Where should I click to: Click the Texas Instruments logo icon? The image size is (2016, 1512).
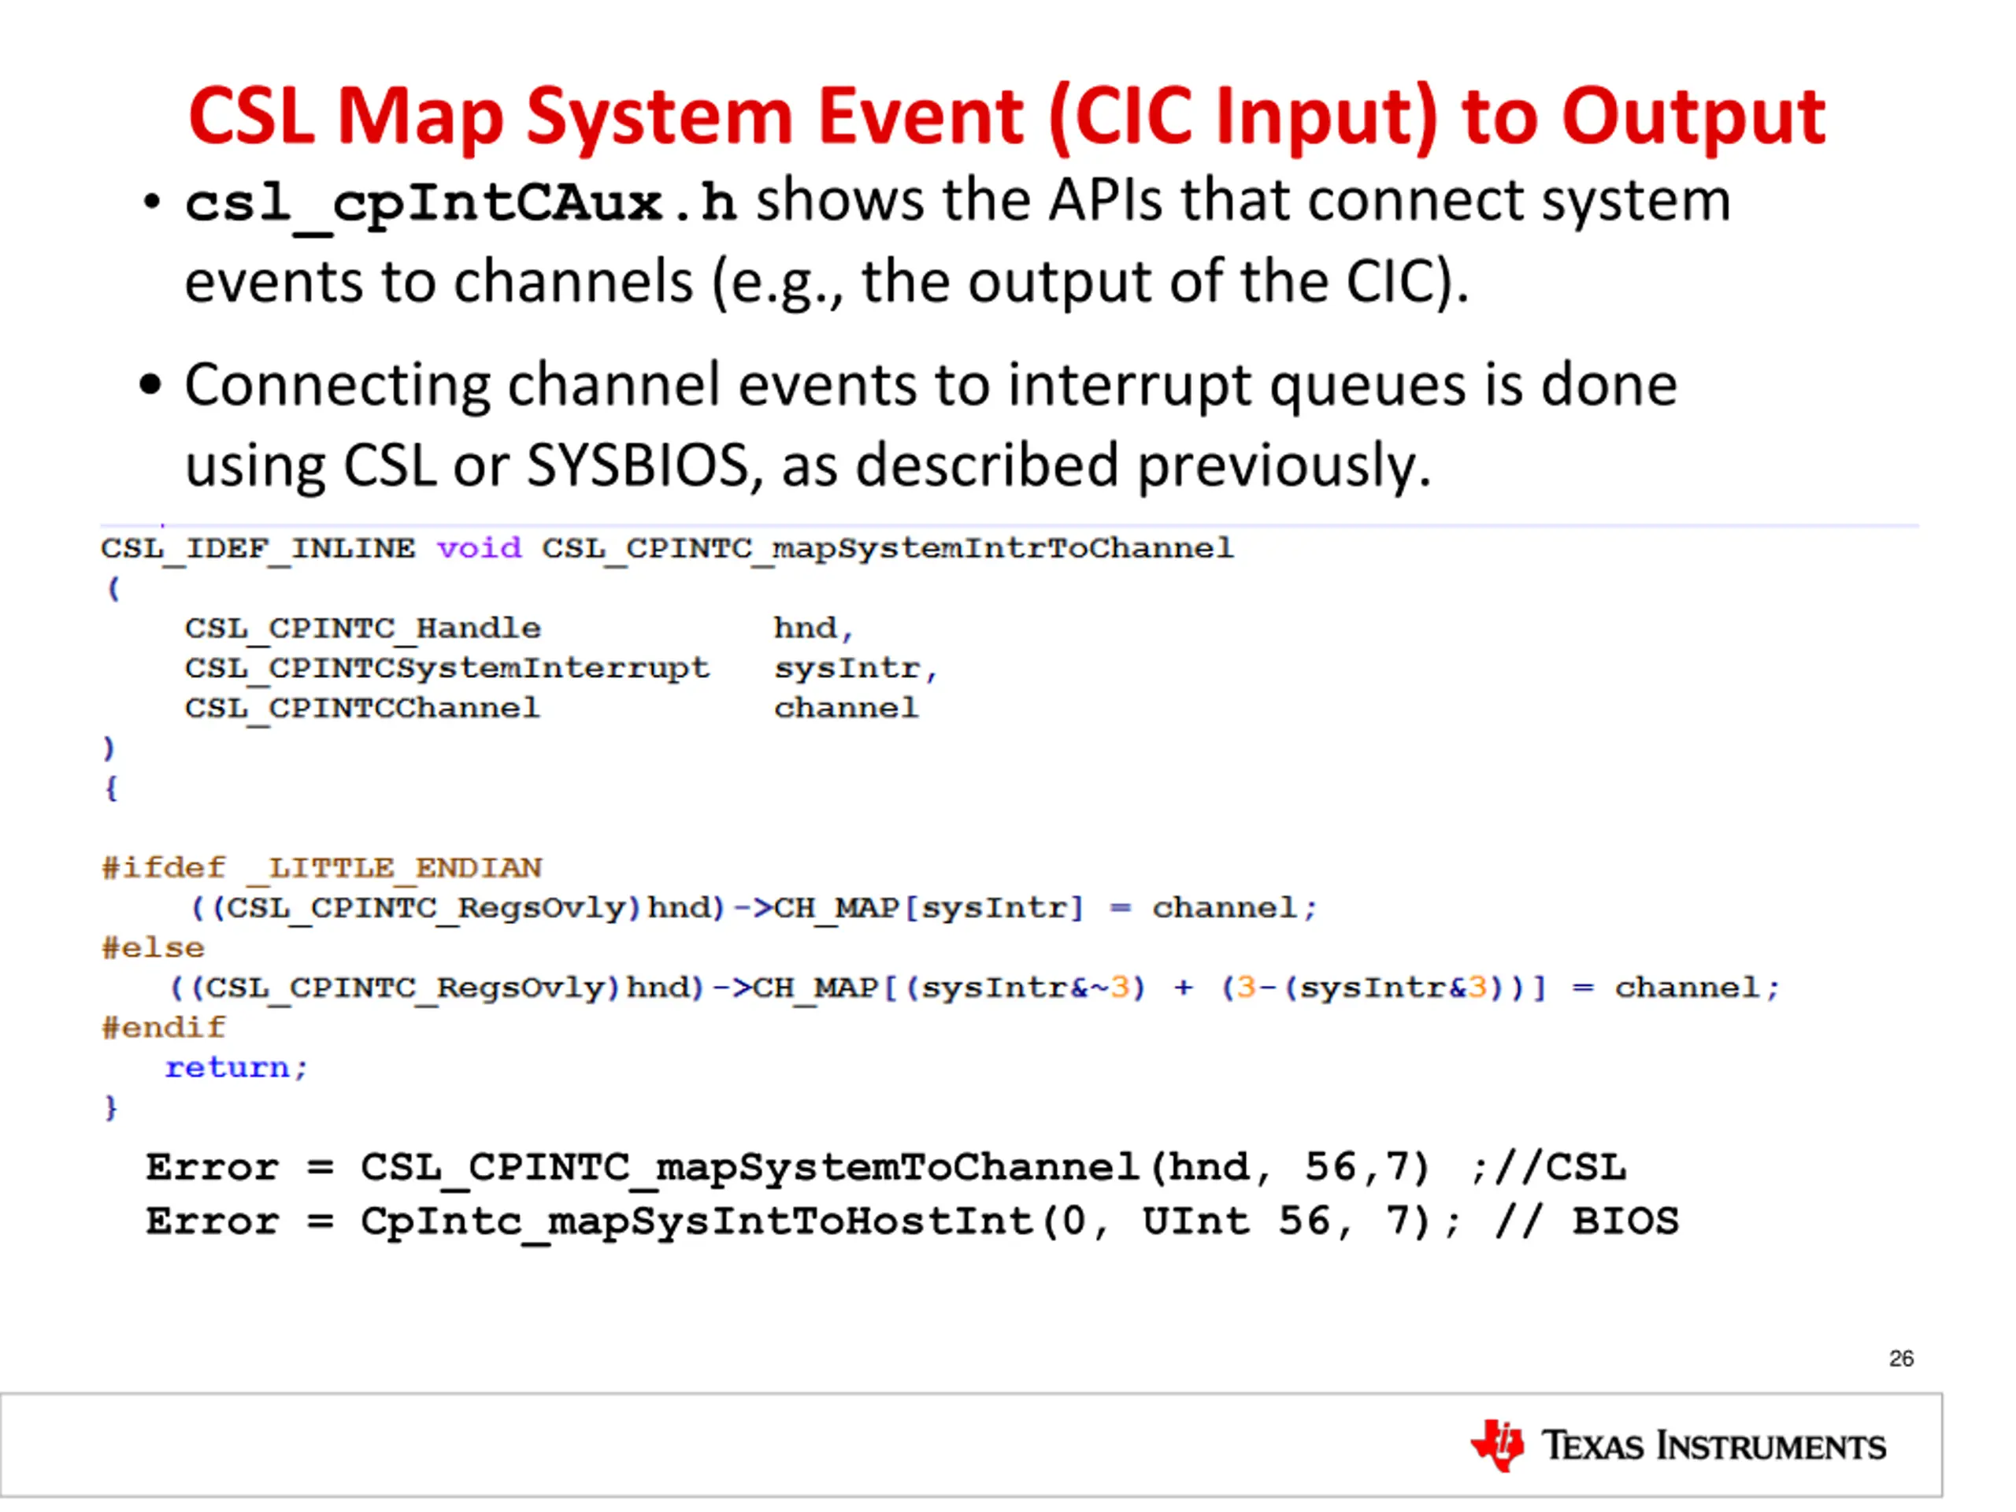(1497, 1446)
